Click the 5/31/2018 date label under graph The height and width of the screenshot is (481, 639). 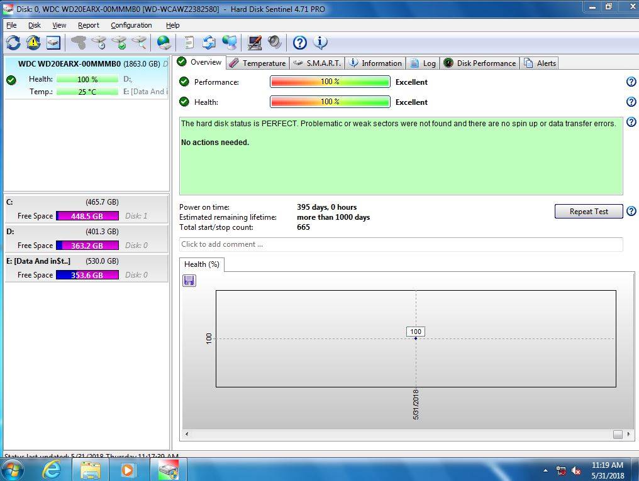click(416, 404)
